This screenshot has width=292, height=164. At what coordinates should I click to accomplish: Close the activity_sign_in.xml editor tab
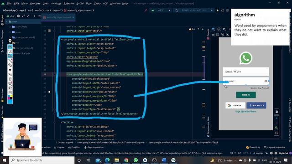pos(73,17)
